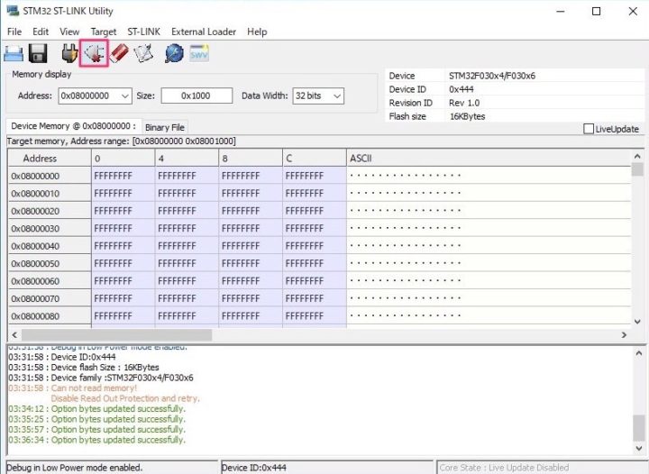Screen dimensions: 649x474
Task: Click the Full chip erase eraser icon
Action: (119, 54)
